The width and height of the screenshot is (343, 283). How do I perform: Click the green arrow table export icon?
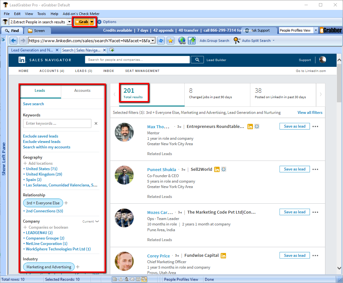pos(192,41)
